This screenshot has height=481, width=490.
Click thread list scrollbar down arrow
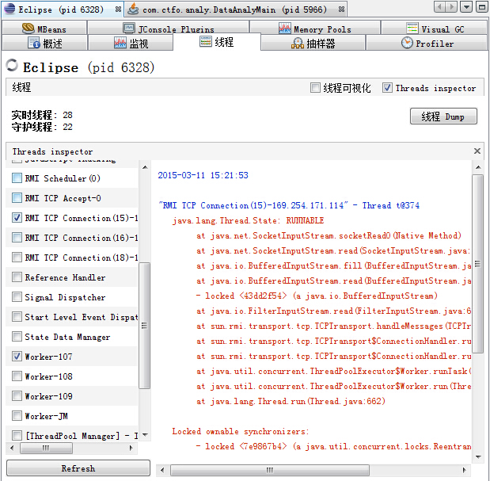pyautogui.click(x=145, y=435)
